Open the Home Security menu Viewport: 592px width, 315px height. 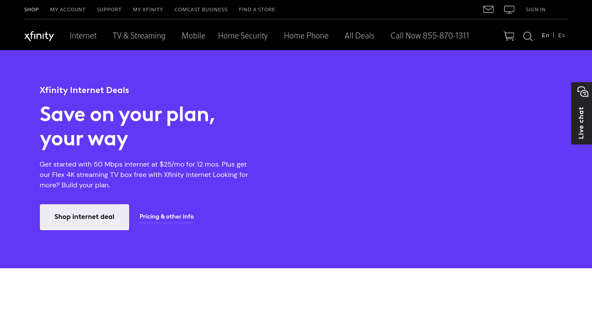coord(243,36)
